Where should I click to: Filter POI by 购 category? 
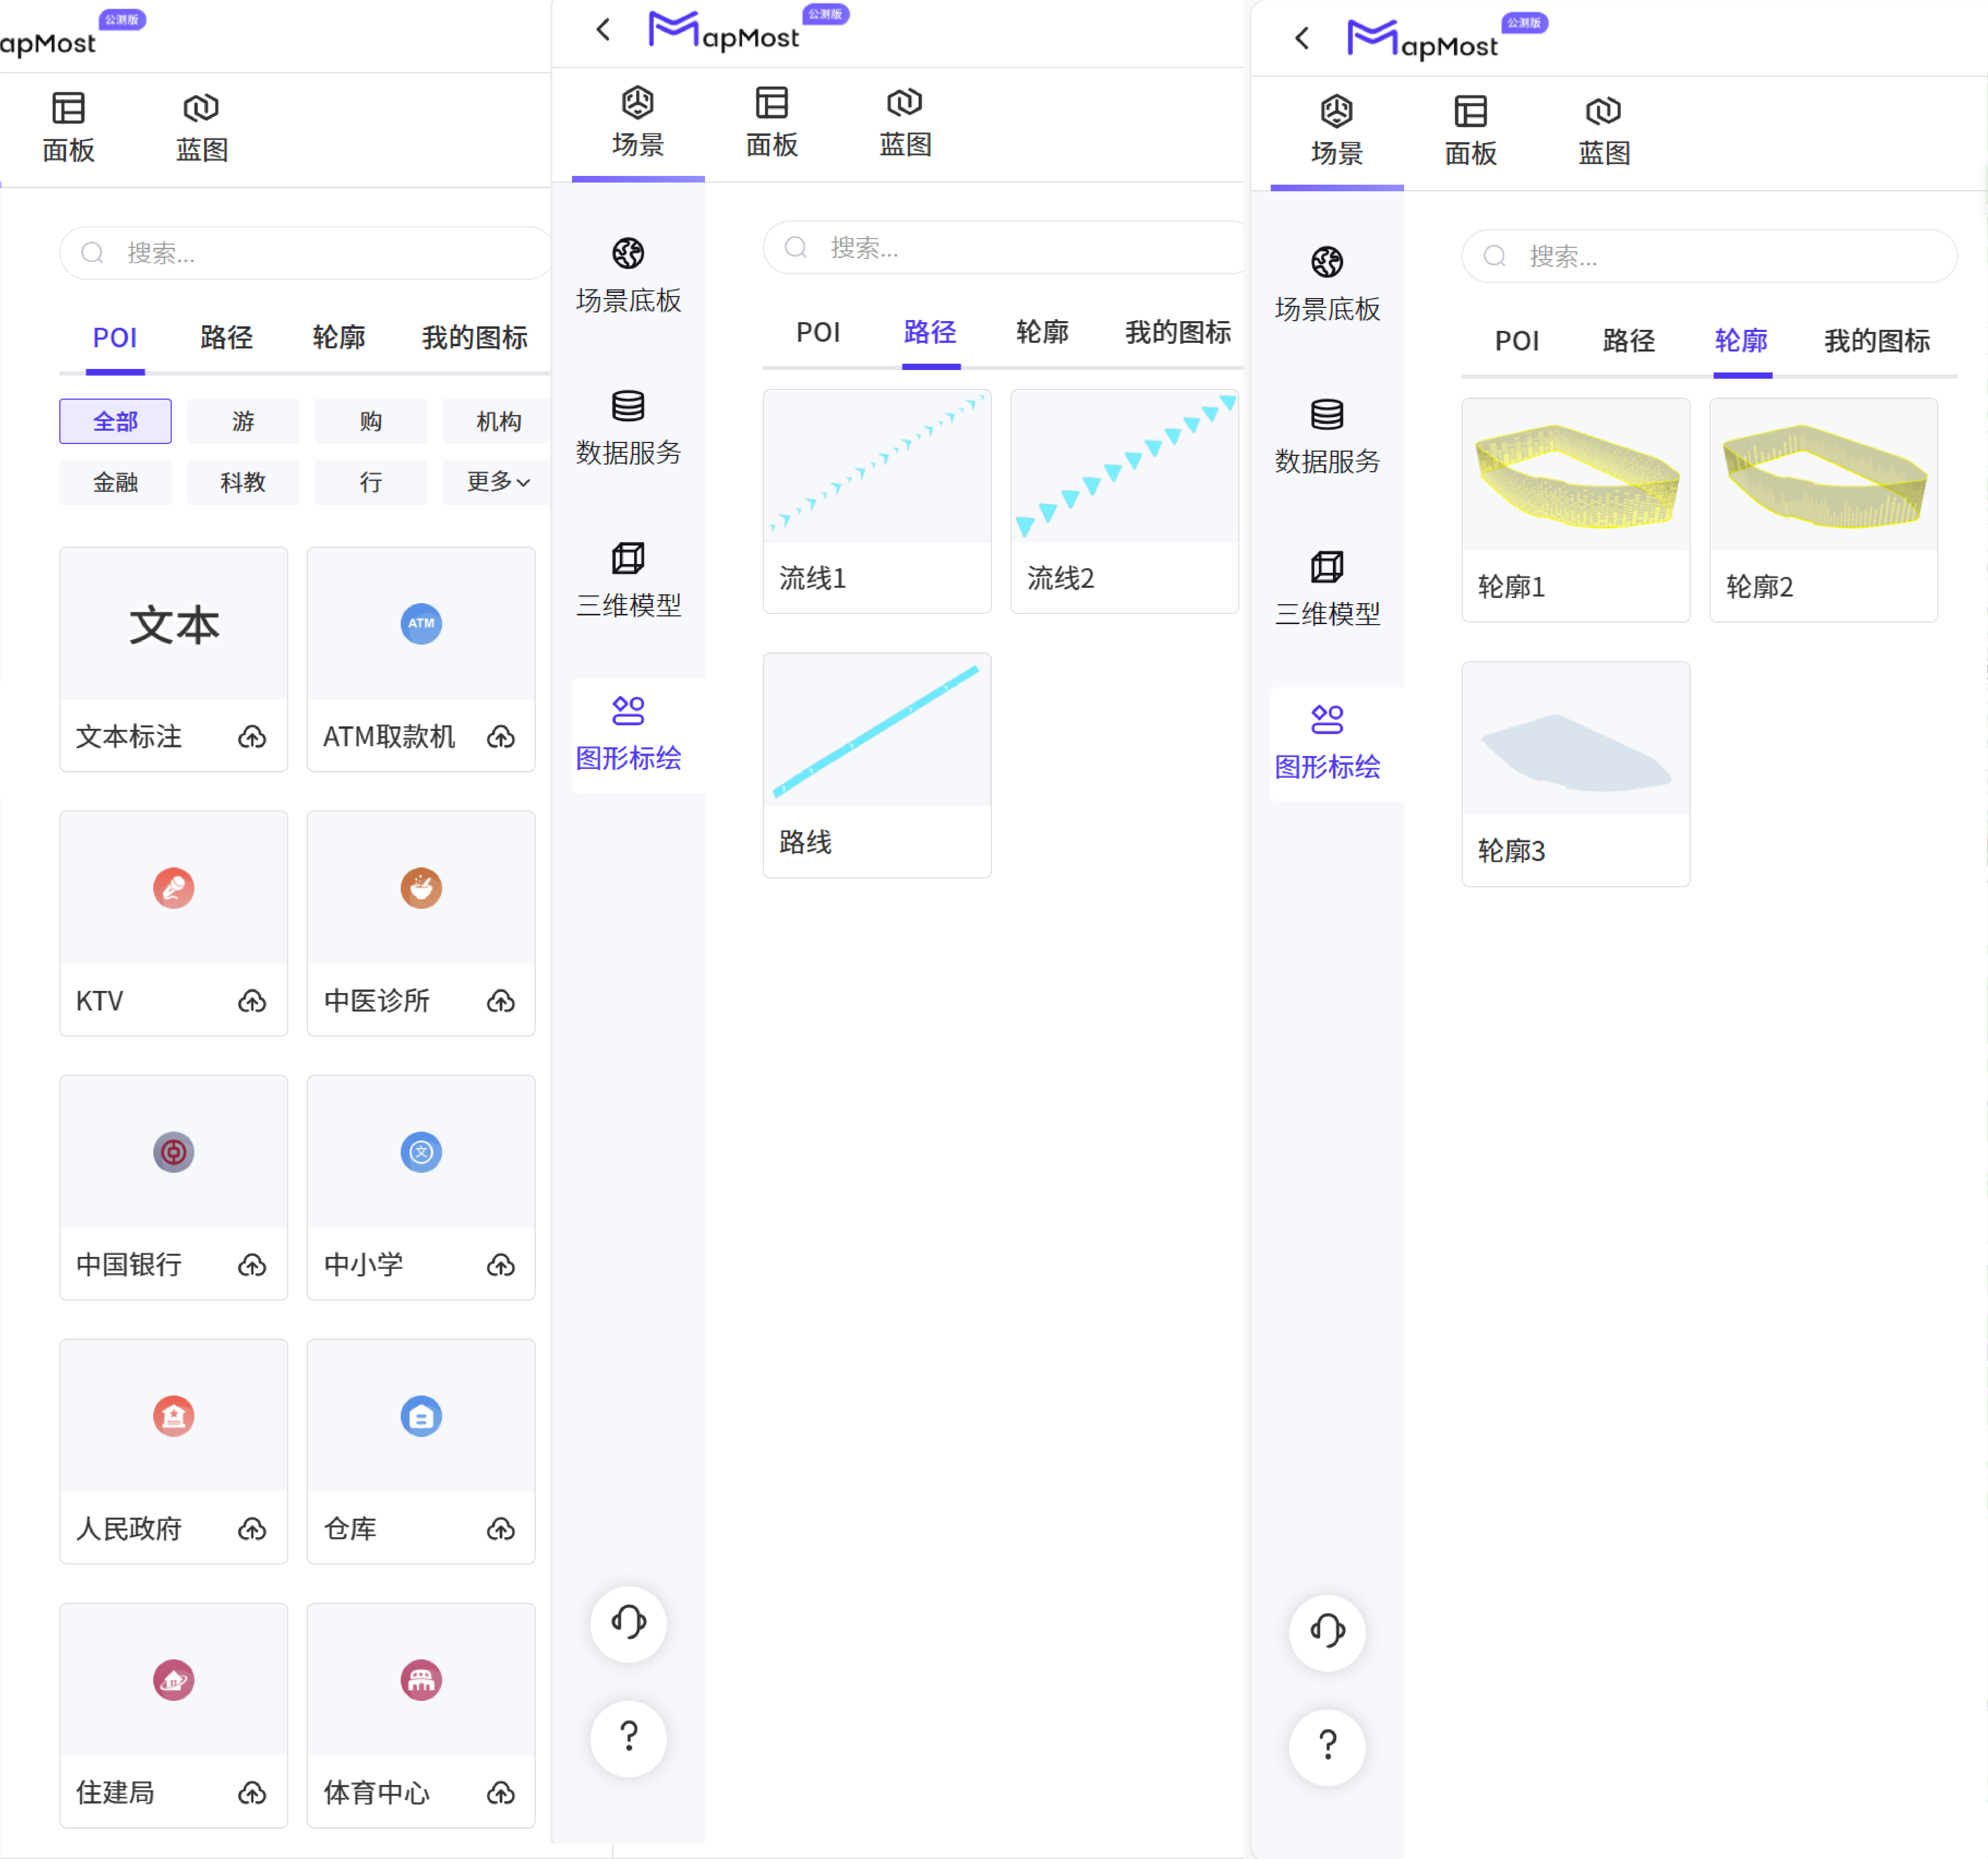pos(370,421)
